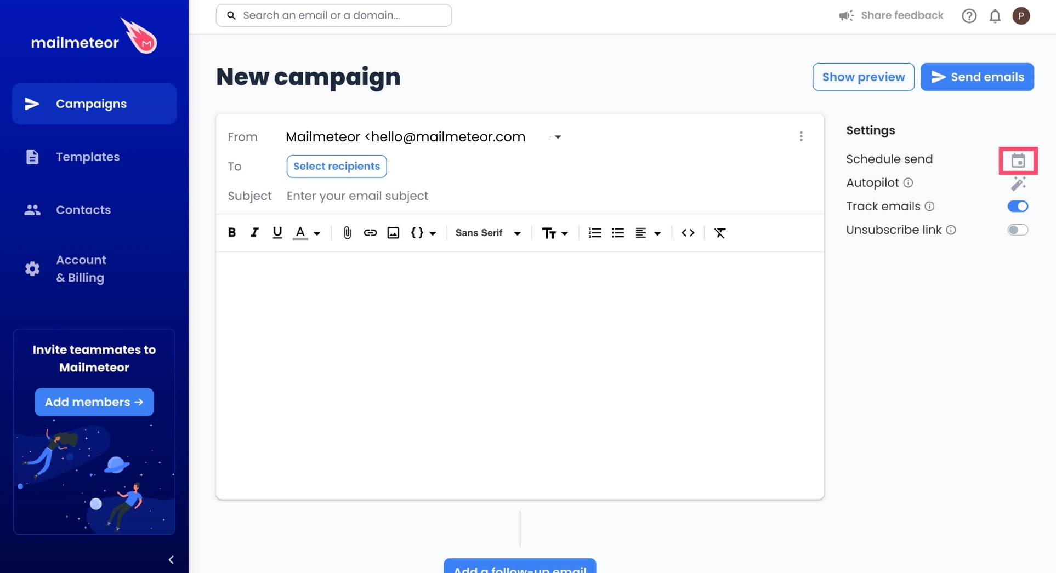Click inside the email body editor
The height and width of the screenshot is (573, 1056).
(x=520, y=375)
